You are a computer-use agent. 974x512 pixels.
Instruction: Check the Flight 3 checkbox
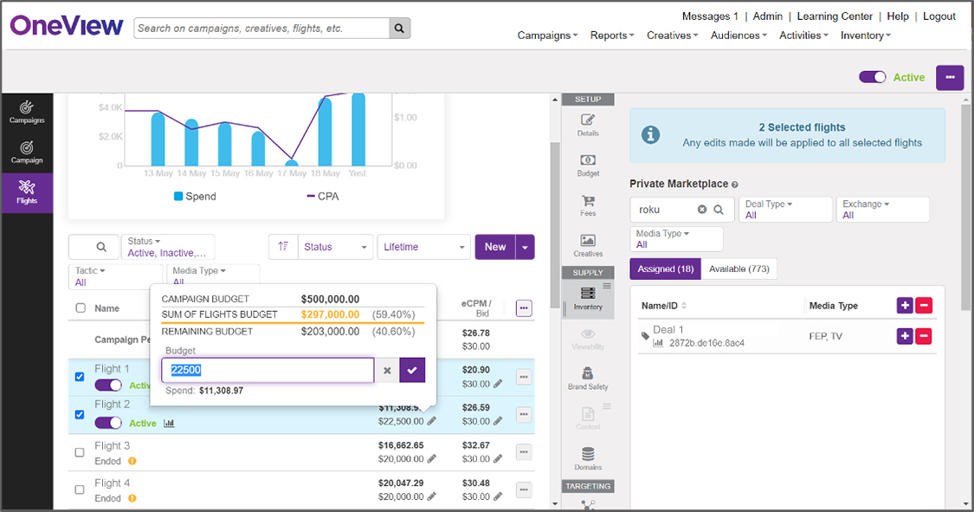tap(81, 452)
